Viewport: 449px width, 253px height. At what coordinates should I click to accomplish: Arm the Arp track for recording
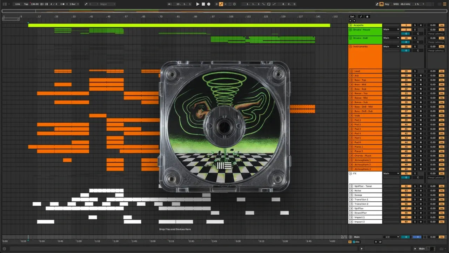421,76
